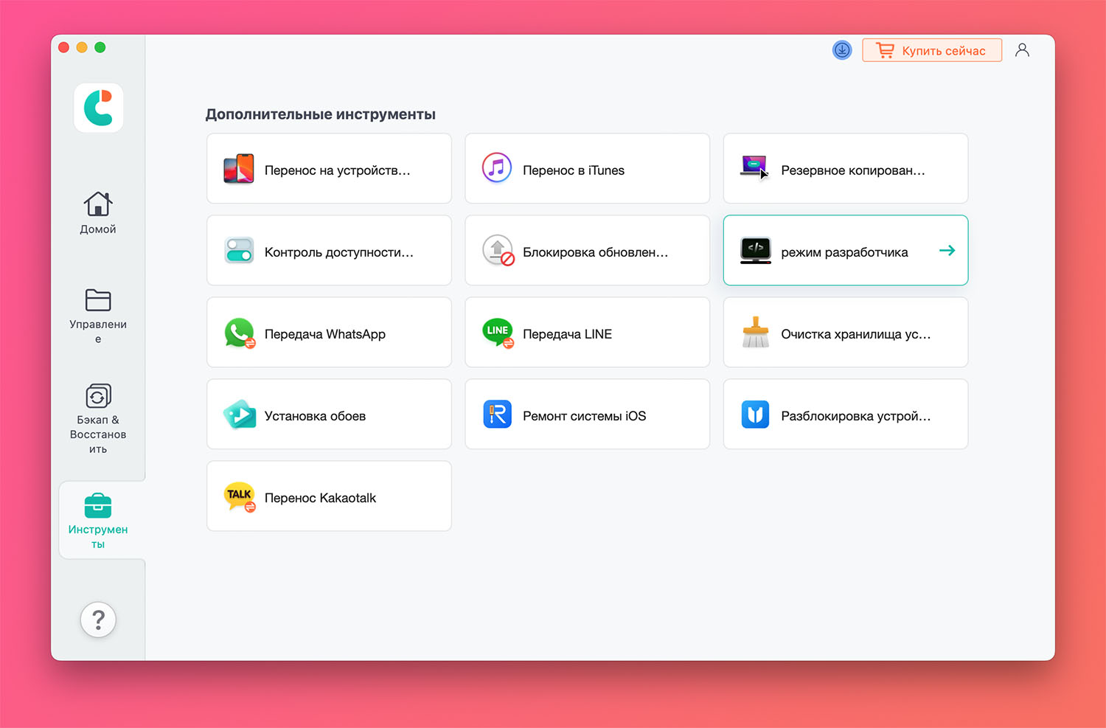Click the blue unlock icon for Разблокировка устройства

(x=755, y=415)
